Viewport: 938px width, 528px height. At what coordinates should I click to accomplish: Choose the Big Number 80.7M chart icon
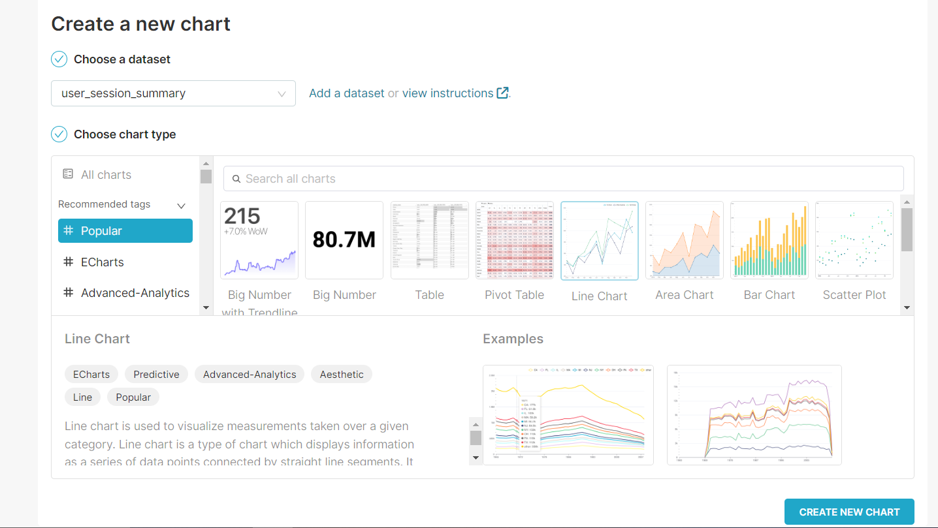(x=344, y=240)
